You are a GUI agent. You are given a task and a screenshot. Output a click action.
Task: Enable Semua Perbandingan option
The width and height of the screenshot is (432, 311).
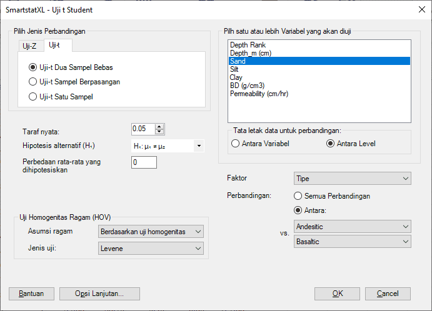coord(298,195)
